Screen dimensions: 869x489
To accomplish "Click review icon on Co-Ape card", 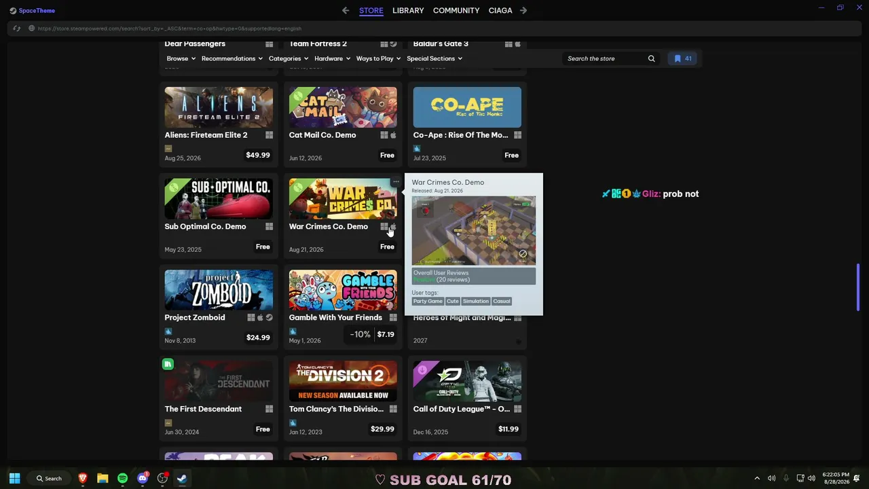I will pyautogui.click(x=417, y=149).
